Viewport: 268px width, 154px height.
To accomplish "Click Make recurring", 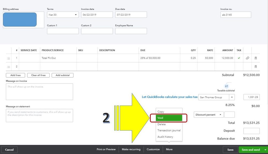I will (131, 149).
